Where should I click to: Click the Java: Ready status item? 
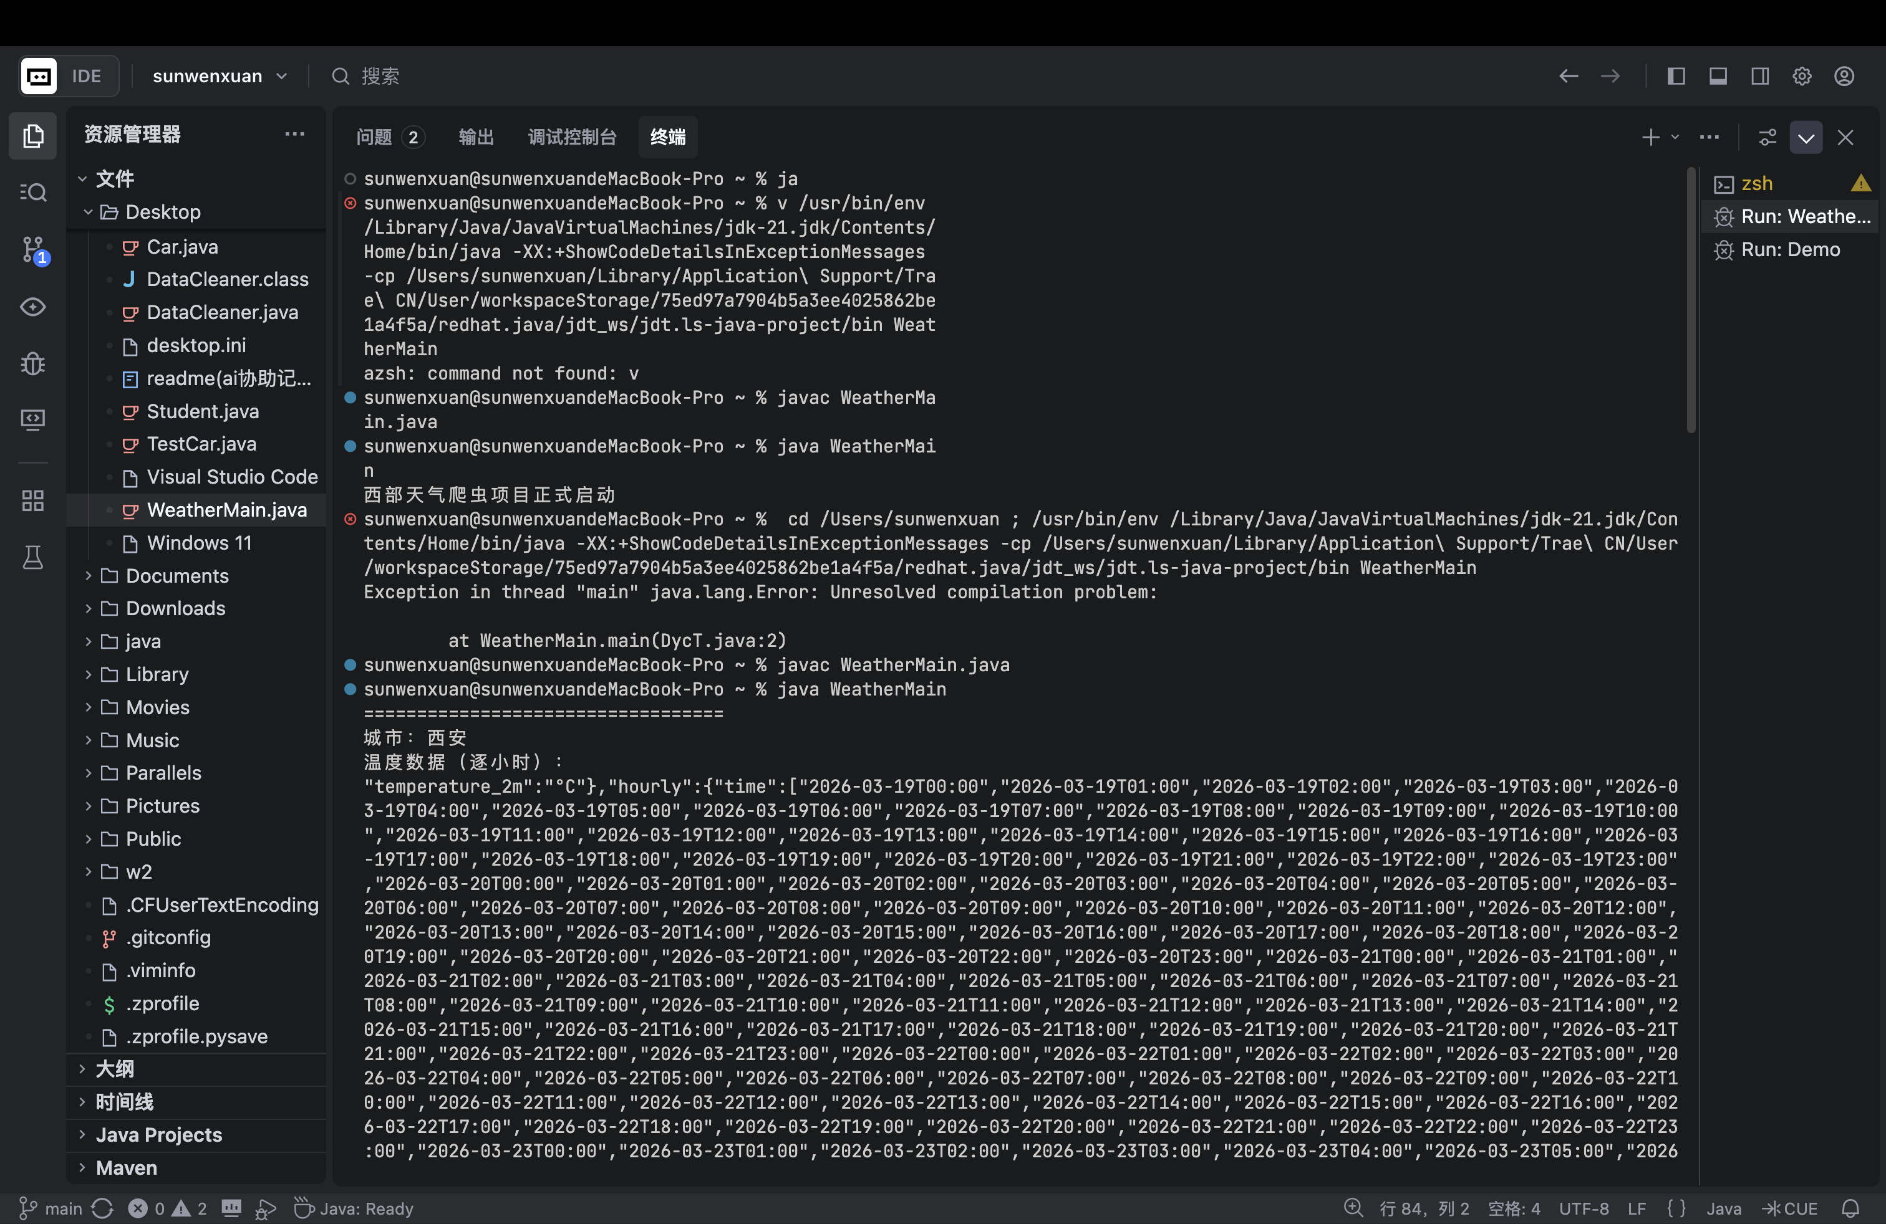click(x=355, y=1208)
